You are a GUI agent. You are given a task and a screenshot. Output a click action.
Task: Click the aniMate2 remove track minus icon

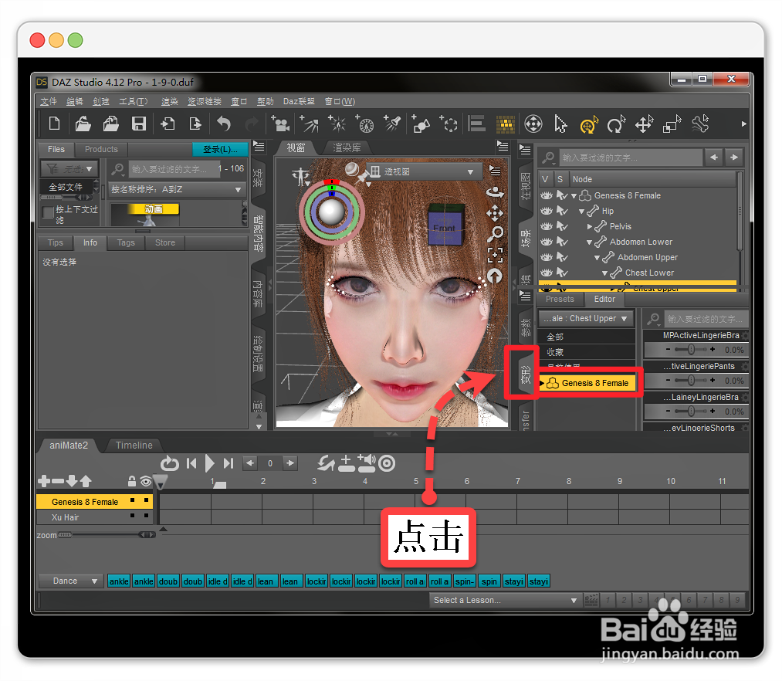[x=58, y=481]
